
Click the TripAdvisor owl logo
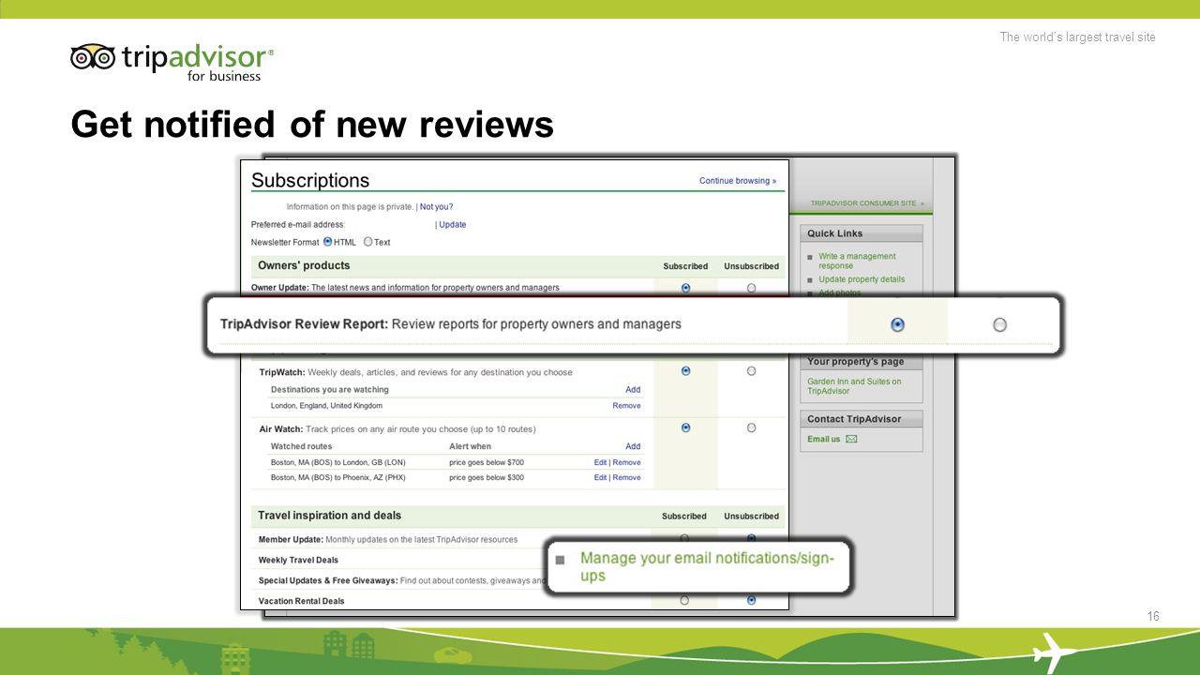click(93, 57)
